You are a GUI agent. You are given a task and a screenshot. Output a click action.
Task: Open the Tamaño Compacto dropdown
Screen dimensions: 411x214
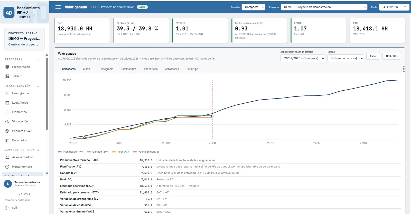(x=254, y=7)
